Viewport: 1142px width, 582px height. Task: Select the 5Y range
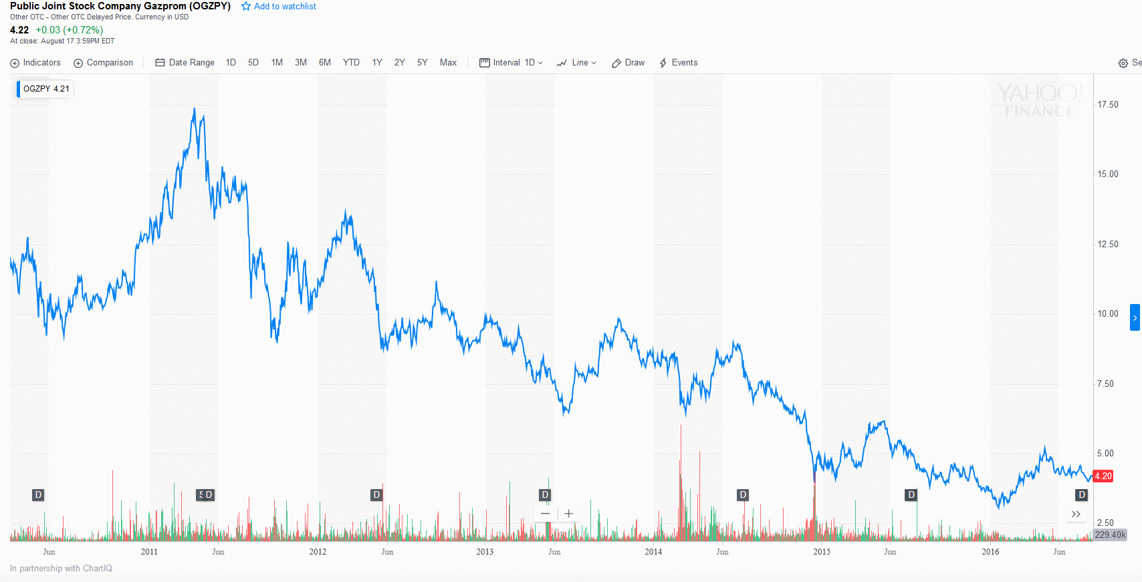tap(423, 63)
